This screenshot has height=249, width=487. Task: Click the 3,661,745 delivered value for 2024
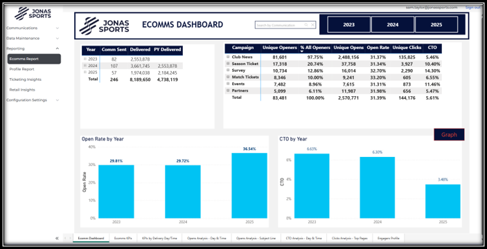[140, 66]
